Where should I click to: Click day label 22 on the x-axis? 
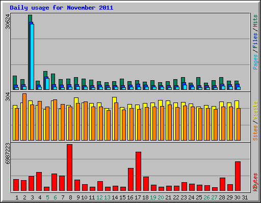[x=176, y=197]
